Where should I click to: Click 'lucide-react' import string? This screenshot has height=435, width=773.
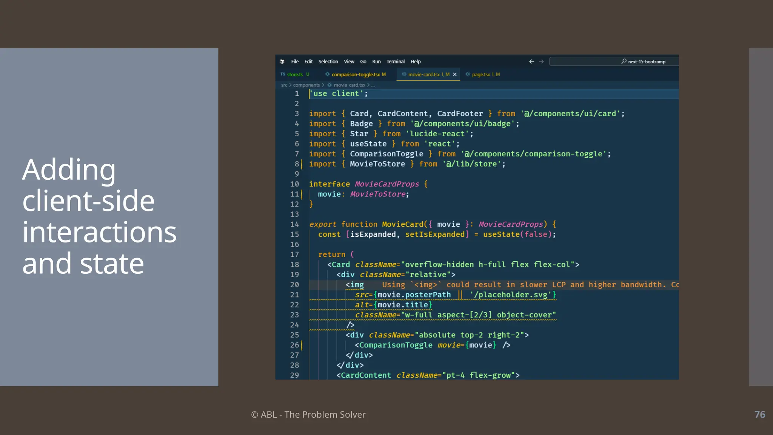pyautogui.click(x=437, y=134)
